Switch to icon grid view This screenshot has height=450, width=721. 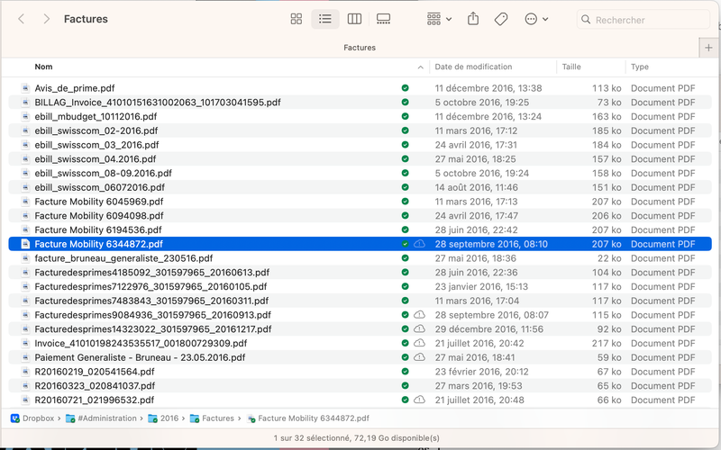(x=297, y=19)
